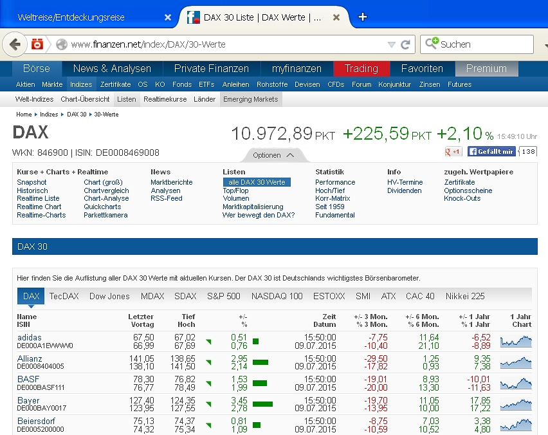
Task: Open the Börse main menu
Action: point(37,69)
